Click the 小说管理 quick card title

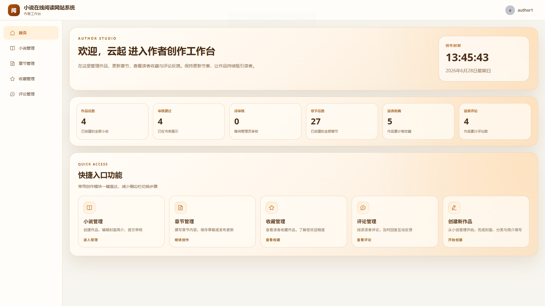pos(93,222)
